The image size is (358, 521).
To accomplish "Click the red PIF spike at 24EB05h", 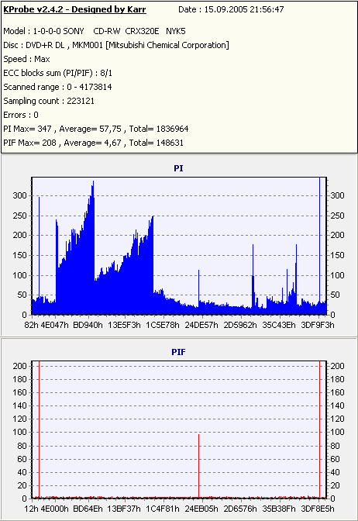I will coord(198,465).
